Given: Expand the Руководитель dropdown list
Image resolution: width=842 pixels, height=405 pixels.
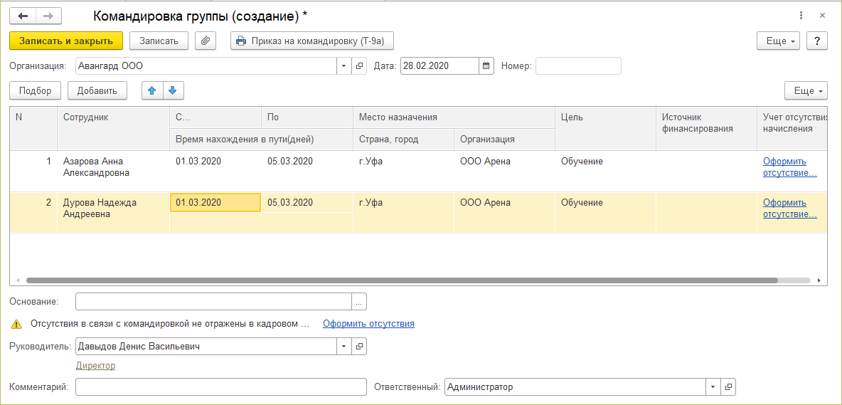Looking at the screenshot, I should click(x=343, y=346).
